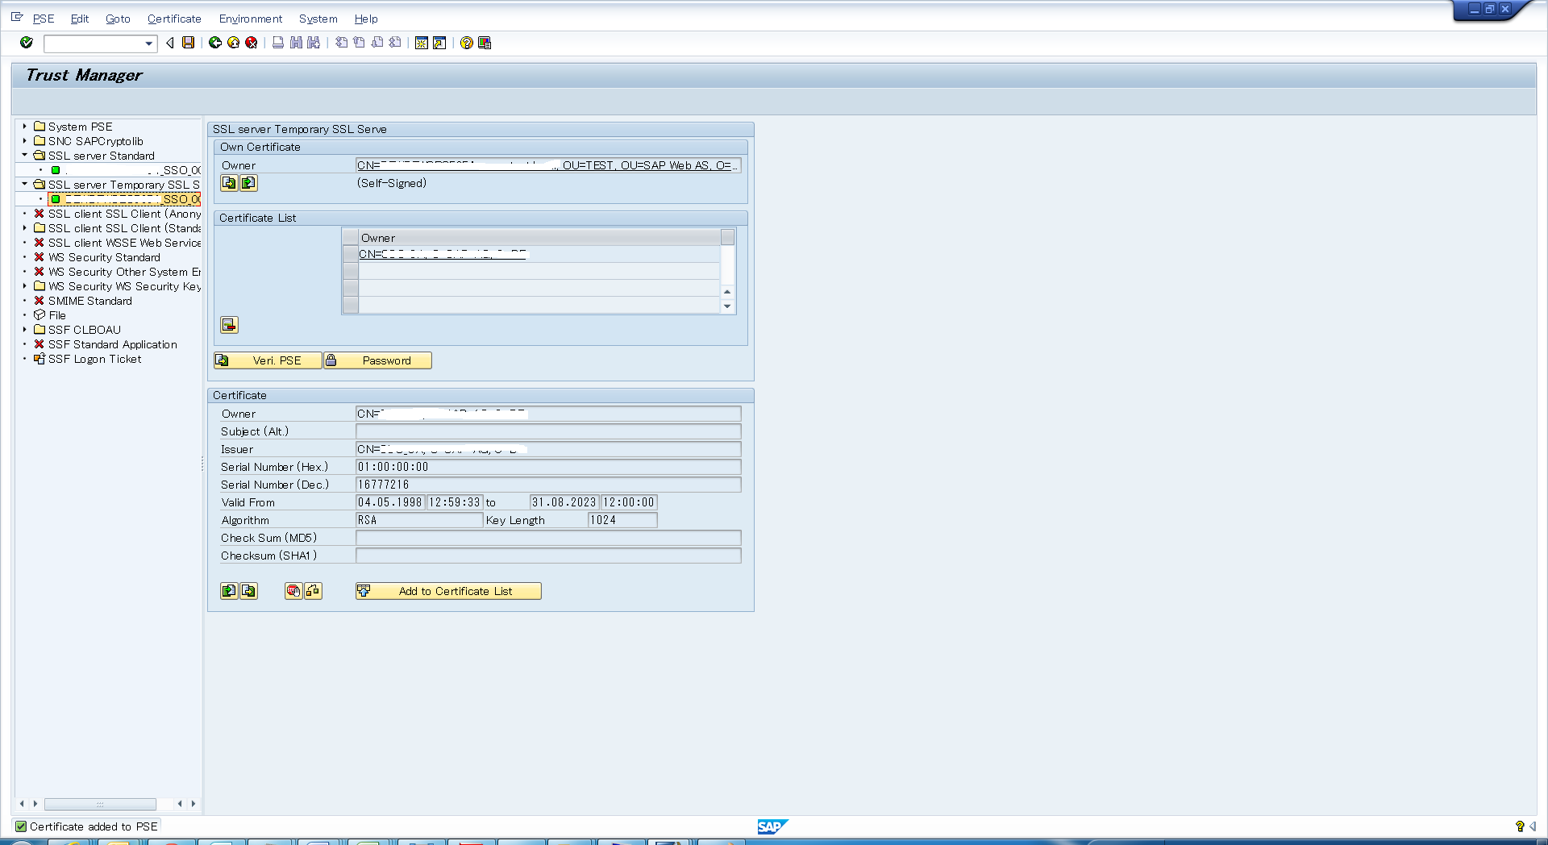Open the Certificate menu

click(x=174, y=19)
